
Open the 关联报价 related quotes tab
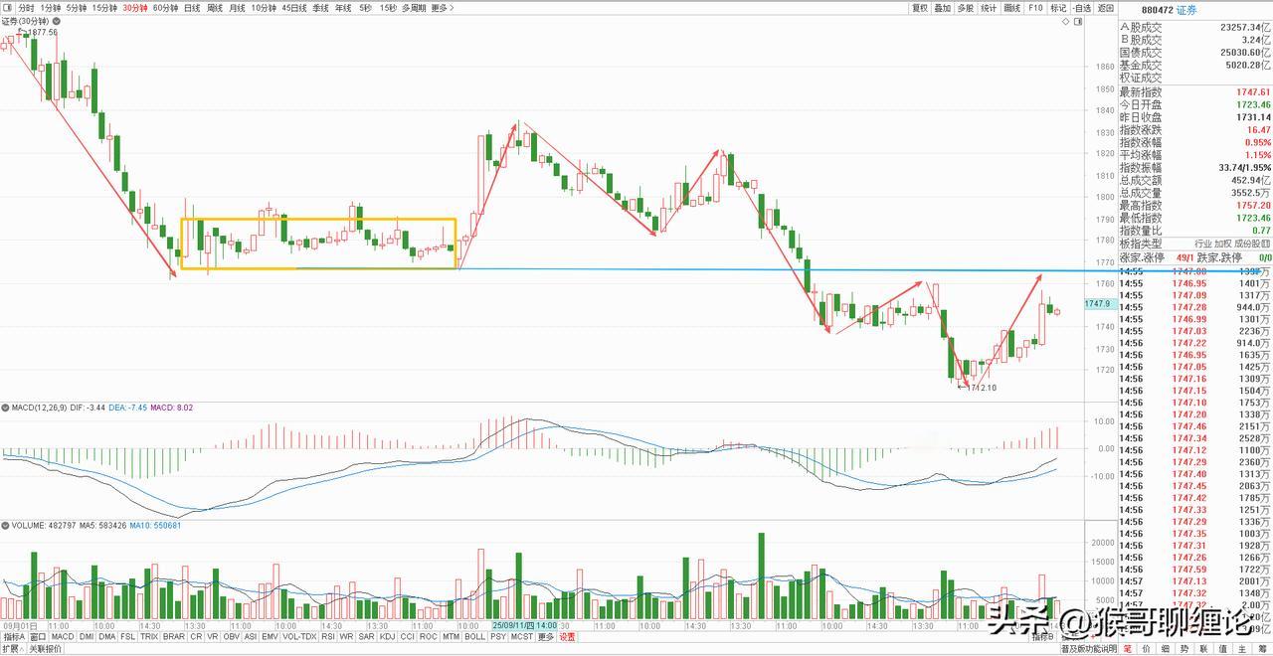(45, 648)
